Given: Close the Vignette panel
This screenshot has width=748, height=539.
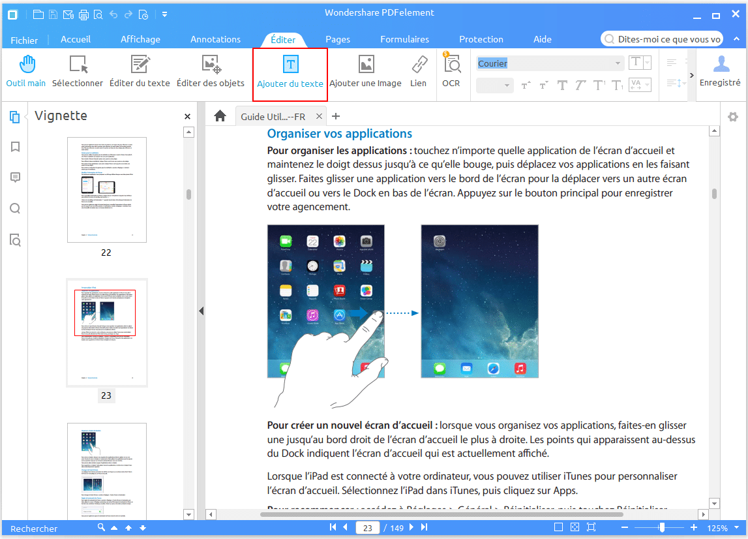Looking at the screenshot, I should [187, 117].
